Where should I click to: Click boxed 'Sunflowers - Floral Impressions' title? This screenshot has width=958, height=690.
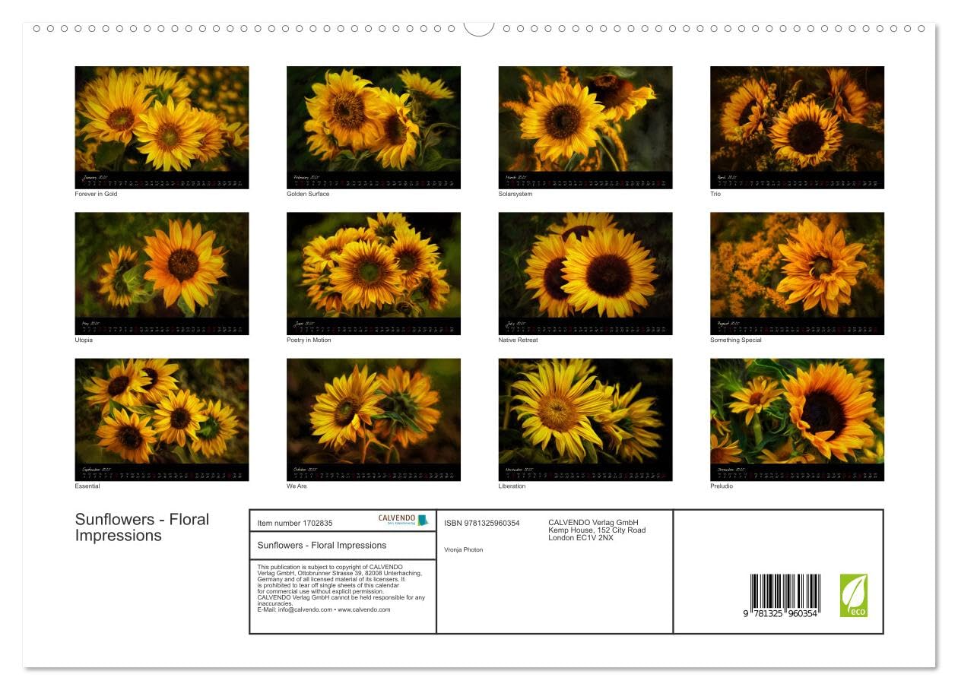point(322,546)
